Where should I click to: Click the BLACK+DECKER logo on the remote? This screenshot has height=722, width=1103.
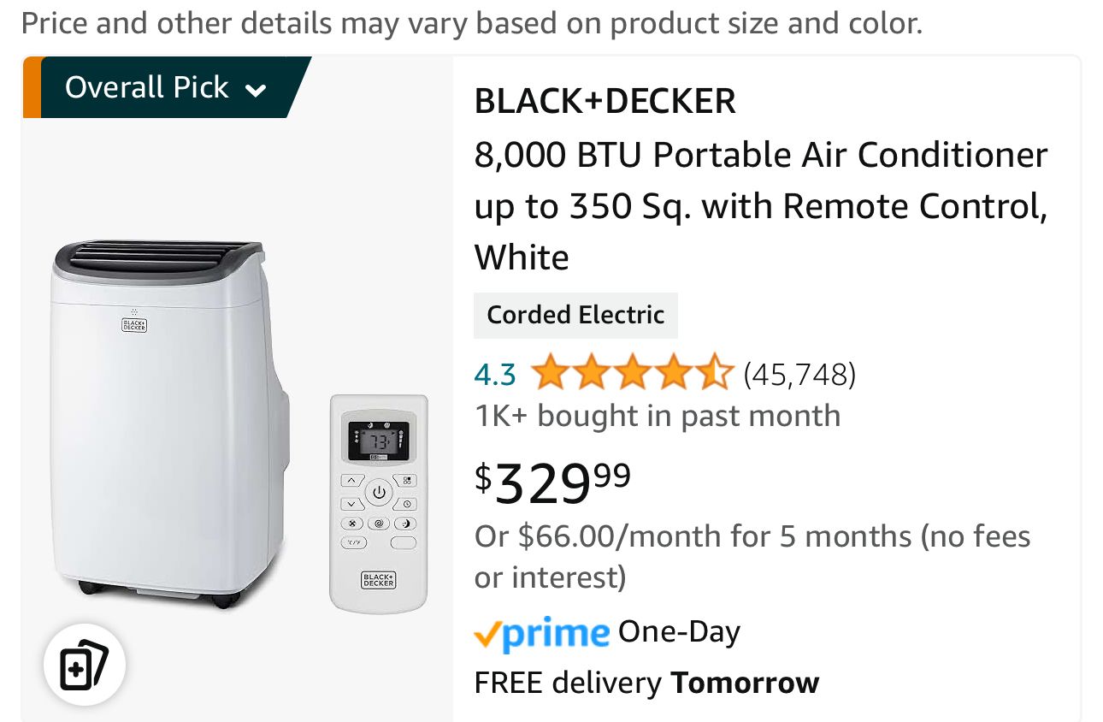[x=378, y=580]
